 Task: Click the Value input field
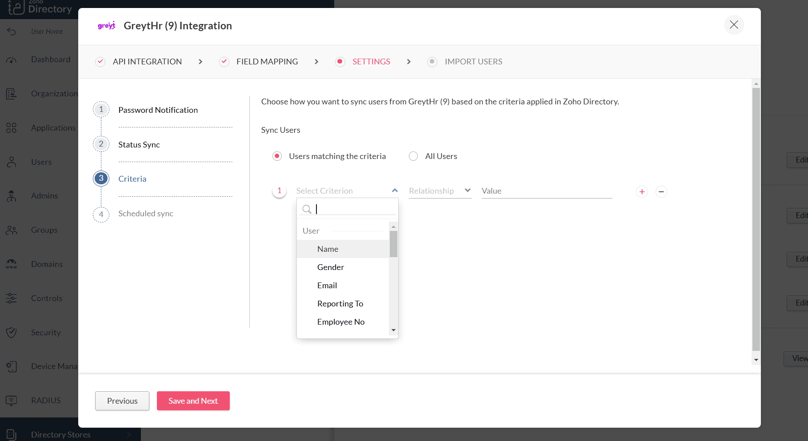pyautogui.click(x=547, y=191)
